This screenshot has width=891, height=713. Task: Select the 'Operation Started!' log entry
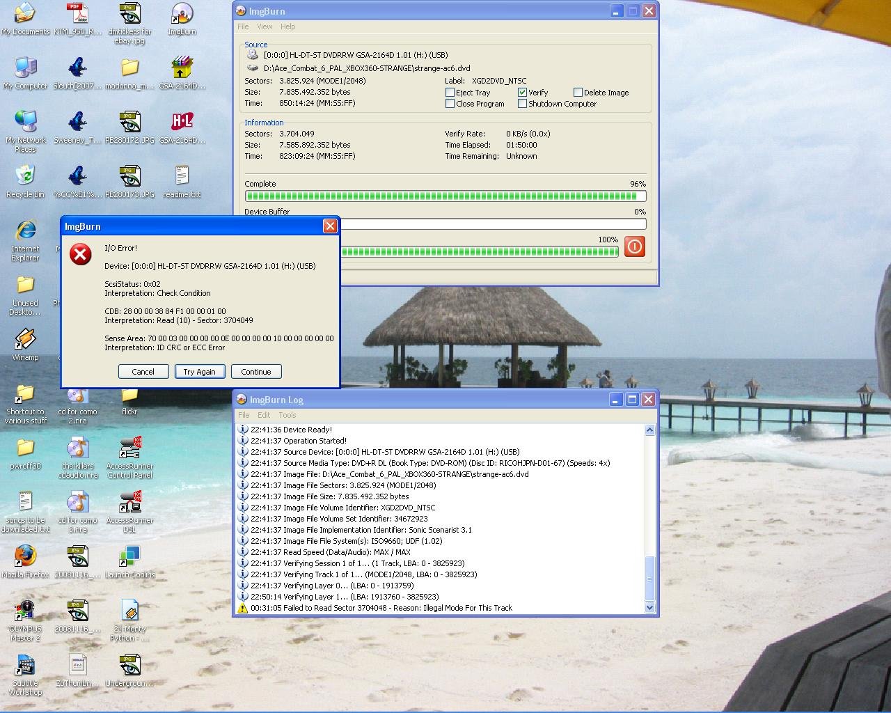[299, 441]
